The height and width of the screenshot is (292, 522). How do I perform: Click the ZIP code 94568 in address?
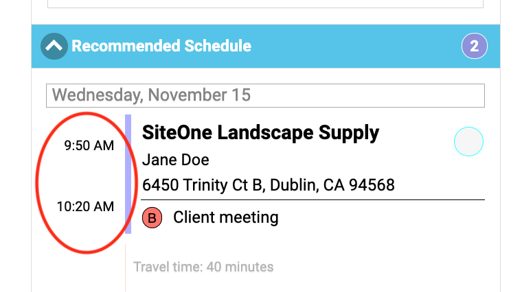(x=372, y=185)
